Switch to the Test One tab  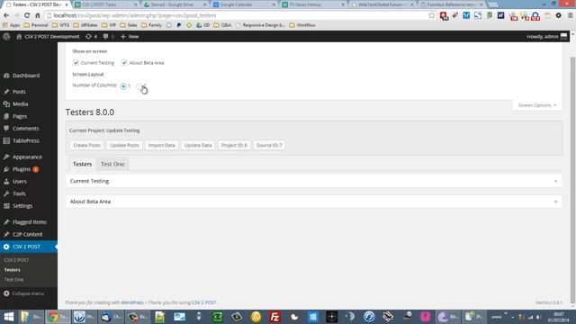point(112,164)
